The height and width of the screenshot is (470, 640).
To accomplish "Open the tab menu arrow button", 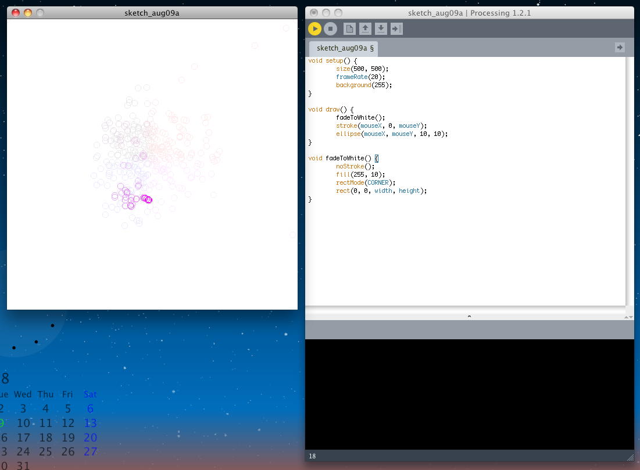I will click(x=620, y=48).
